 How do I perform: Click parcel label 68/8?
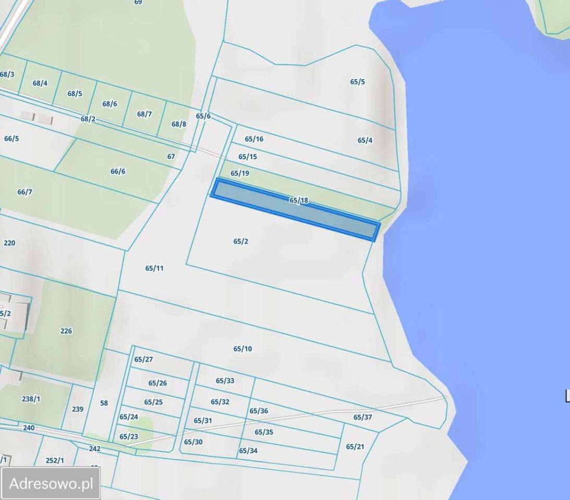click(x=179, y=124)
